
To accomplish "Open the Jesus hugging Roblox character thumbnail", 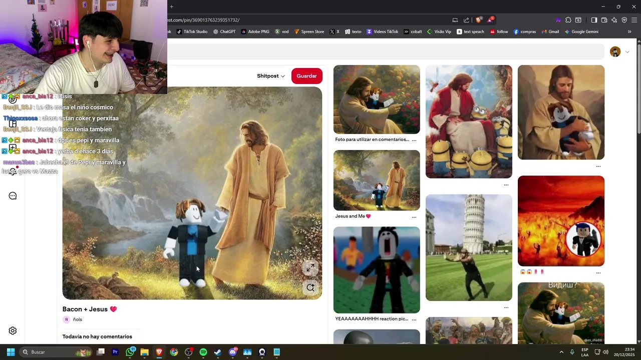I will pyautogui.click(x=561, y=112).
